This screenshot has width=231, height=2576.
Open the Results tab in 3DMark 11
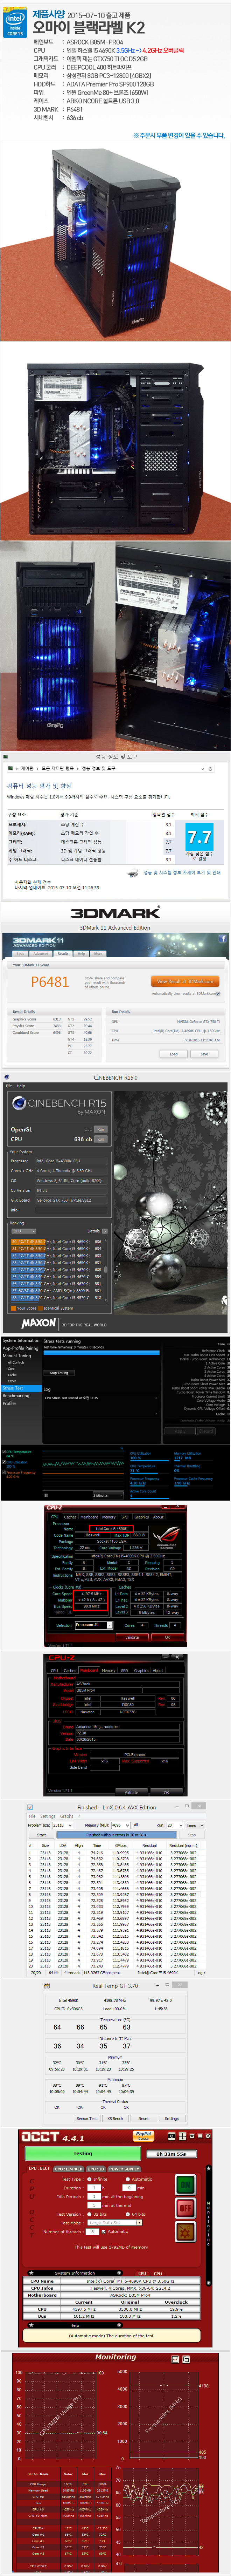(63, 954)
